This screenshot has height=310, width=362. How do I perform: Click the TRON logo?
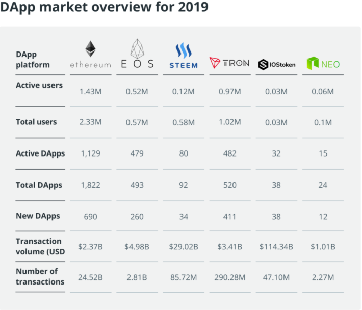[229, 63]
